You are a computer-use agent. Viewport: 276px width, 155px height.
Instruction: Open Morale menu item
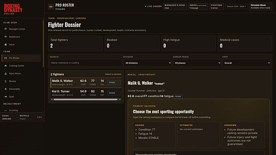(21, 81)
